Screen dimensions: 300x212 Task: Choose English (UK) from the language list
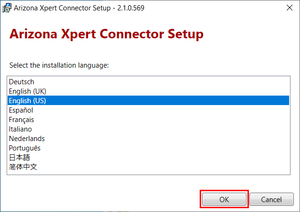(x=148, y=91)
